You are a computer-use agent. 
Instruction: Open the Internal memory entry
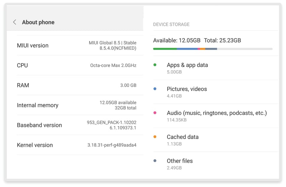pyautogui.click(x=76, y=105)
